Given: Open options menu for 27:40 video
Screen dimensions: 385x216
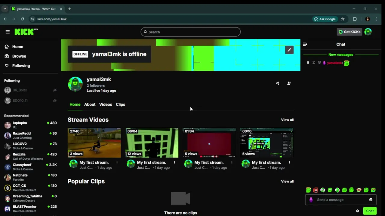Looking at the screenshot, I should tap(117, 162).
